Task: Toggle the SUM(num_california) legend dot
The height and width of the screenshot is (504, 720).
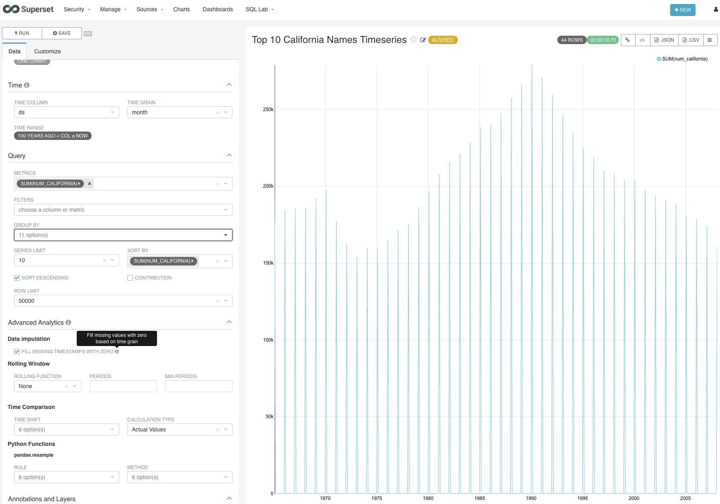Action: [659, 59]
